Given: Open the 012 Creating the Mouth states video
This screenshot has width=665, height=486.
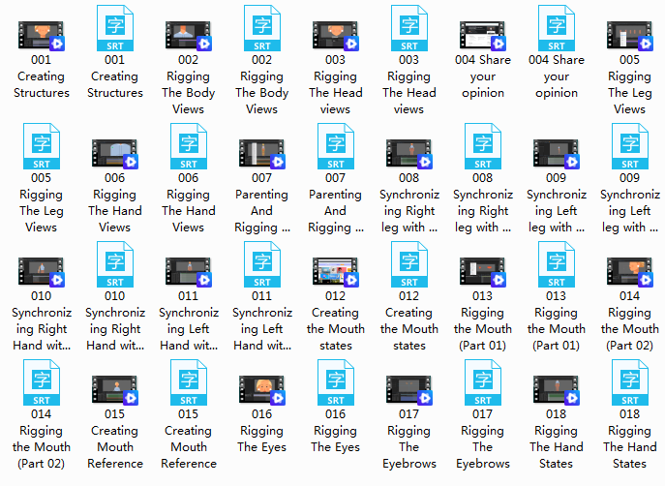Looking at the screenshot, I should (336, 272).
